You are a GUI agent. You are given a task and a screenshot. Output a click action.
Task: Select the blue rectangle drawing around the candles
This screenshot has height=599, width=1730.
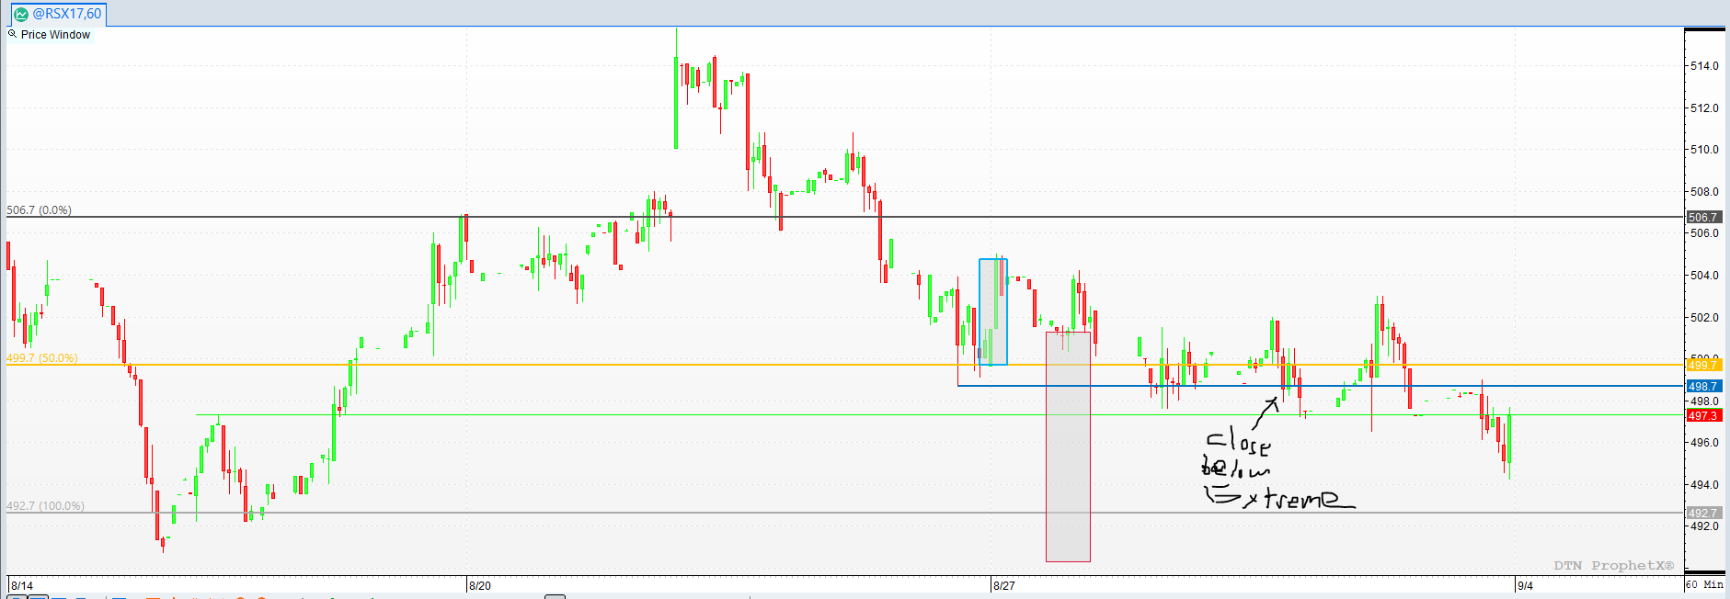click(x=993, y=312)
